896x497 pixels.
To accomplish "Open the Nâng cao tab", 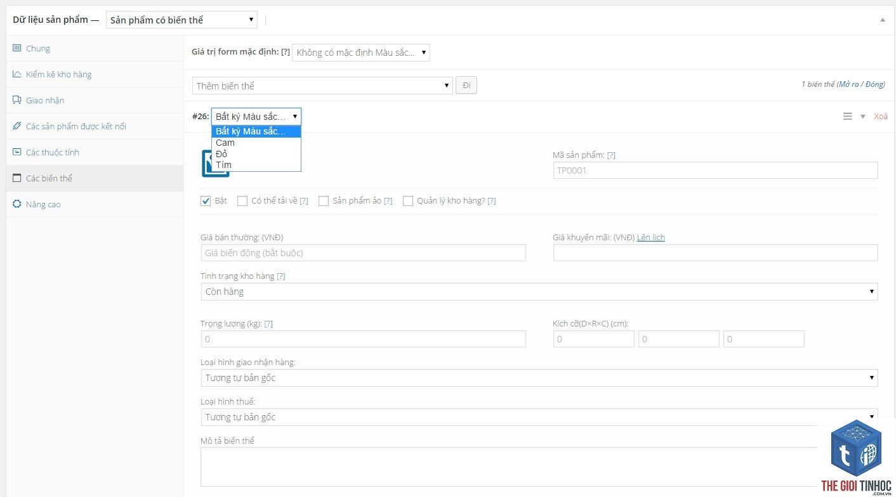I will pyautogui.click(x=95, y=204).
